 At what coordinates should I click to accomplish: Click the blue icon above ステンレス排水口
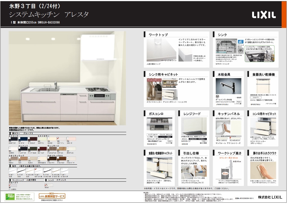point(241,42)
